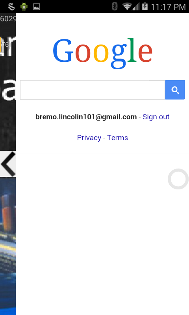189x315 pixels.
Task: Tap the picture notification icon in status bar
Action: point(36,7)
